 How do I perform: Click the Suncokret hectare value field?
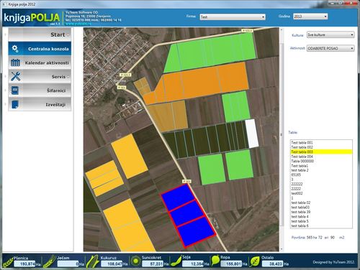click(153, 264)
